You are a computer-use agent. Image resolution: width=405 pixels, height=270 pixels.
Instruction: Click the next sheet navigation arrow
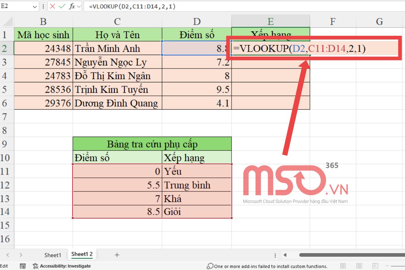coord(21,255)
